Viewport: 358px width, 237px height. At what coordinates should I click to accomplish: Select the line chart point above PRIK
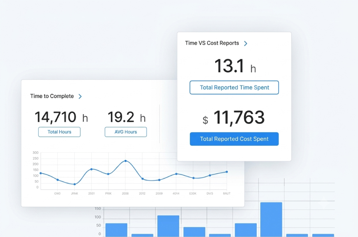(108, 174)
